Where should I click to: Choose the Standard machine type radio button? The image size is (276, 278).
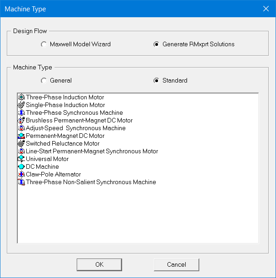[156, 80]
